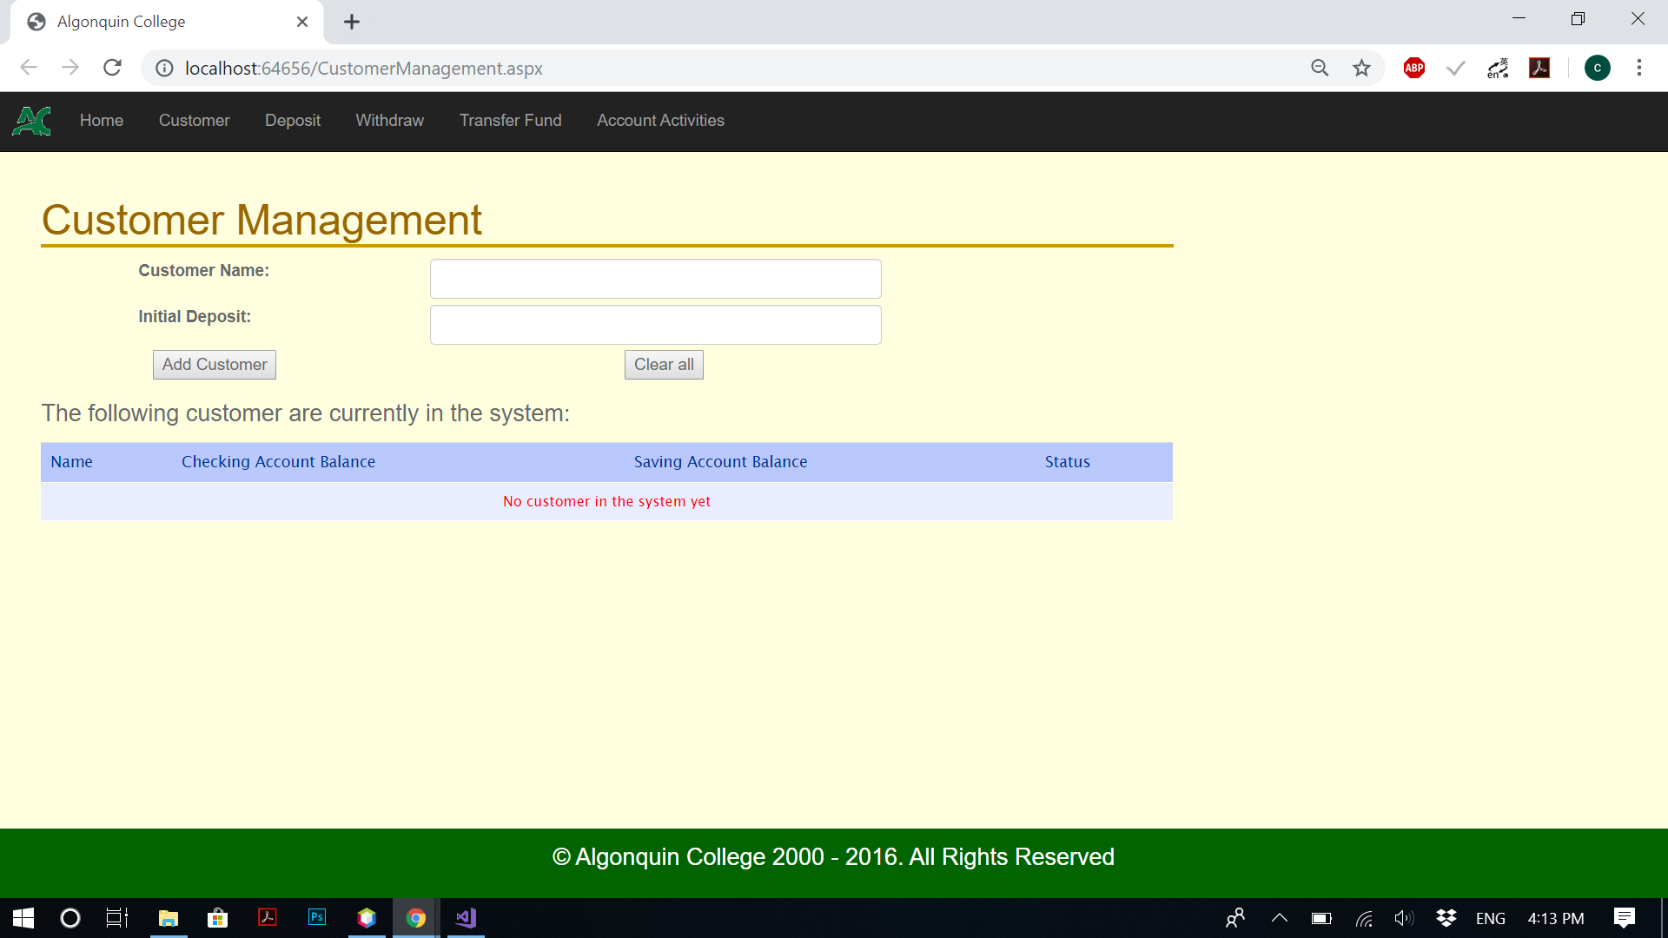Viewport: 1668px width, 938px height.
Task: Open the Deposit navigation item
Action: [292, 121]
